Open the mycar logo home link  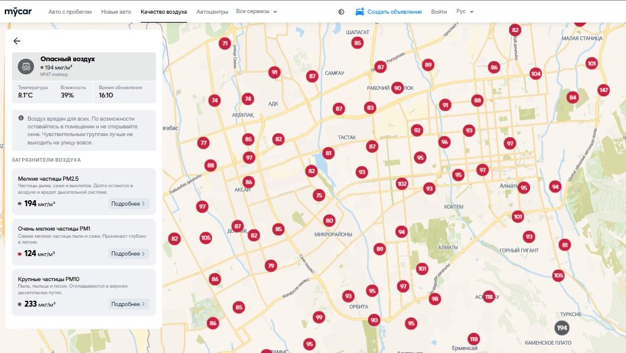click(x=18, y=11)
